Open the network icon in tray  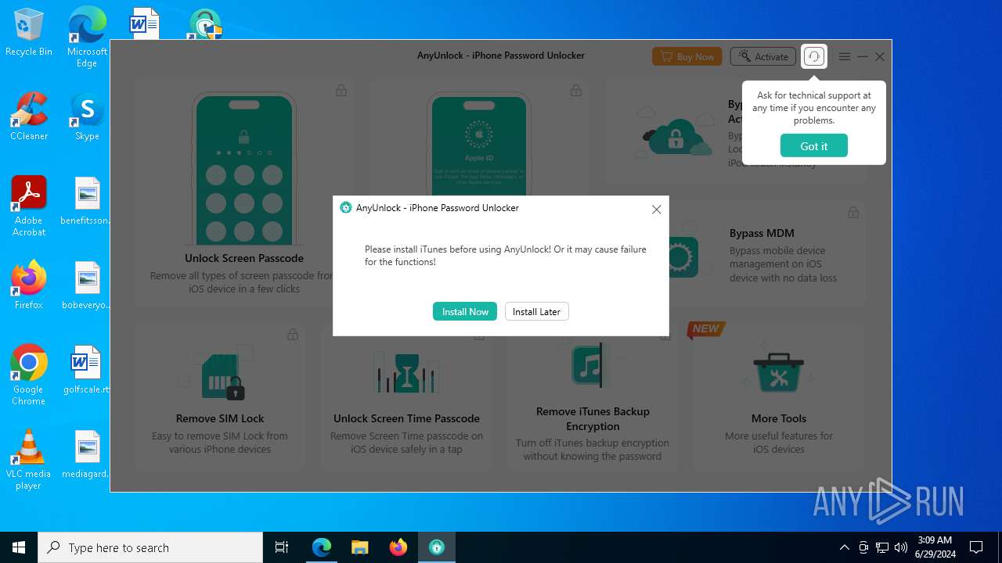[x=882, y=547]
